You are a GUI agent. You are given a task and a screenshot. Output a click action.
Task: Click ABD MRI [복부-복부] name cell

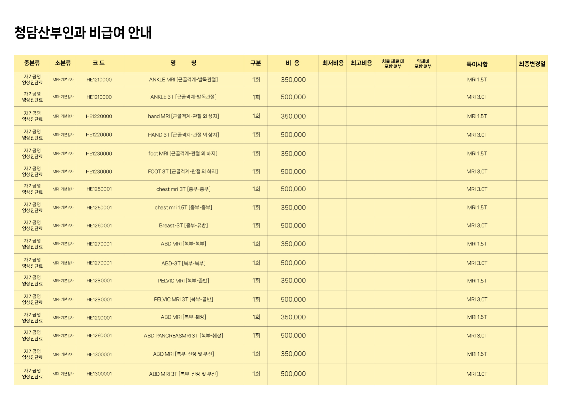pyautogui.click(x=183, y=244)
